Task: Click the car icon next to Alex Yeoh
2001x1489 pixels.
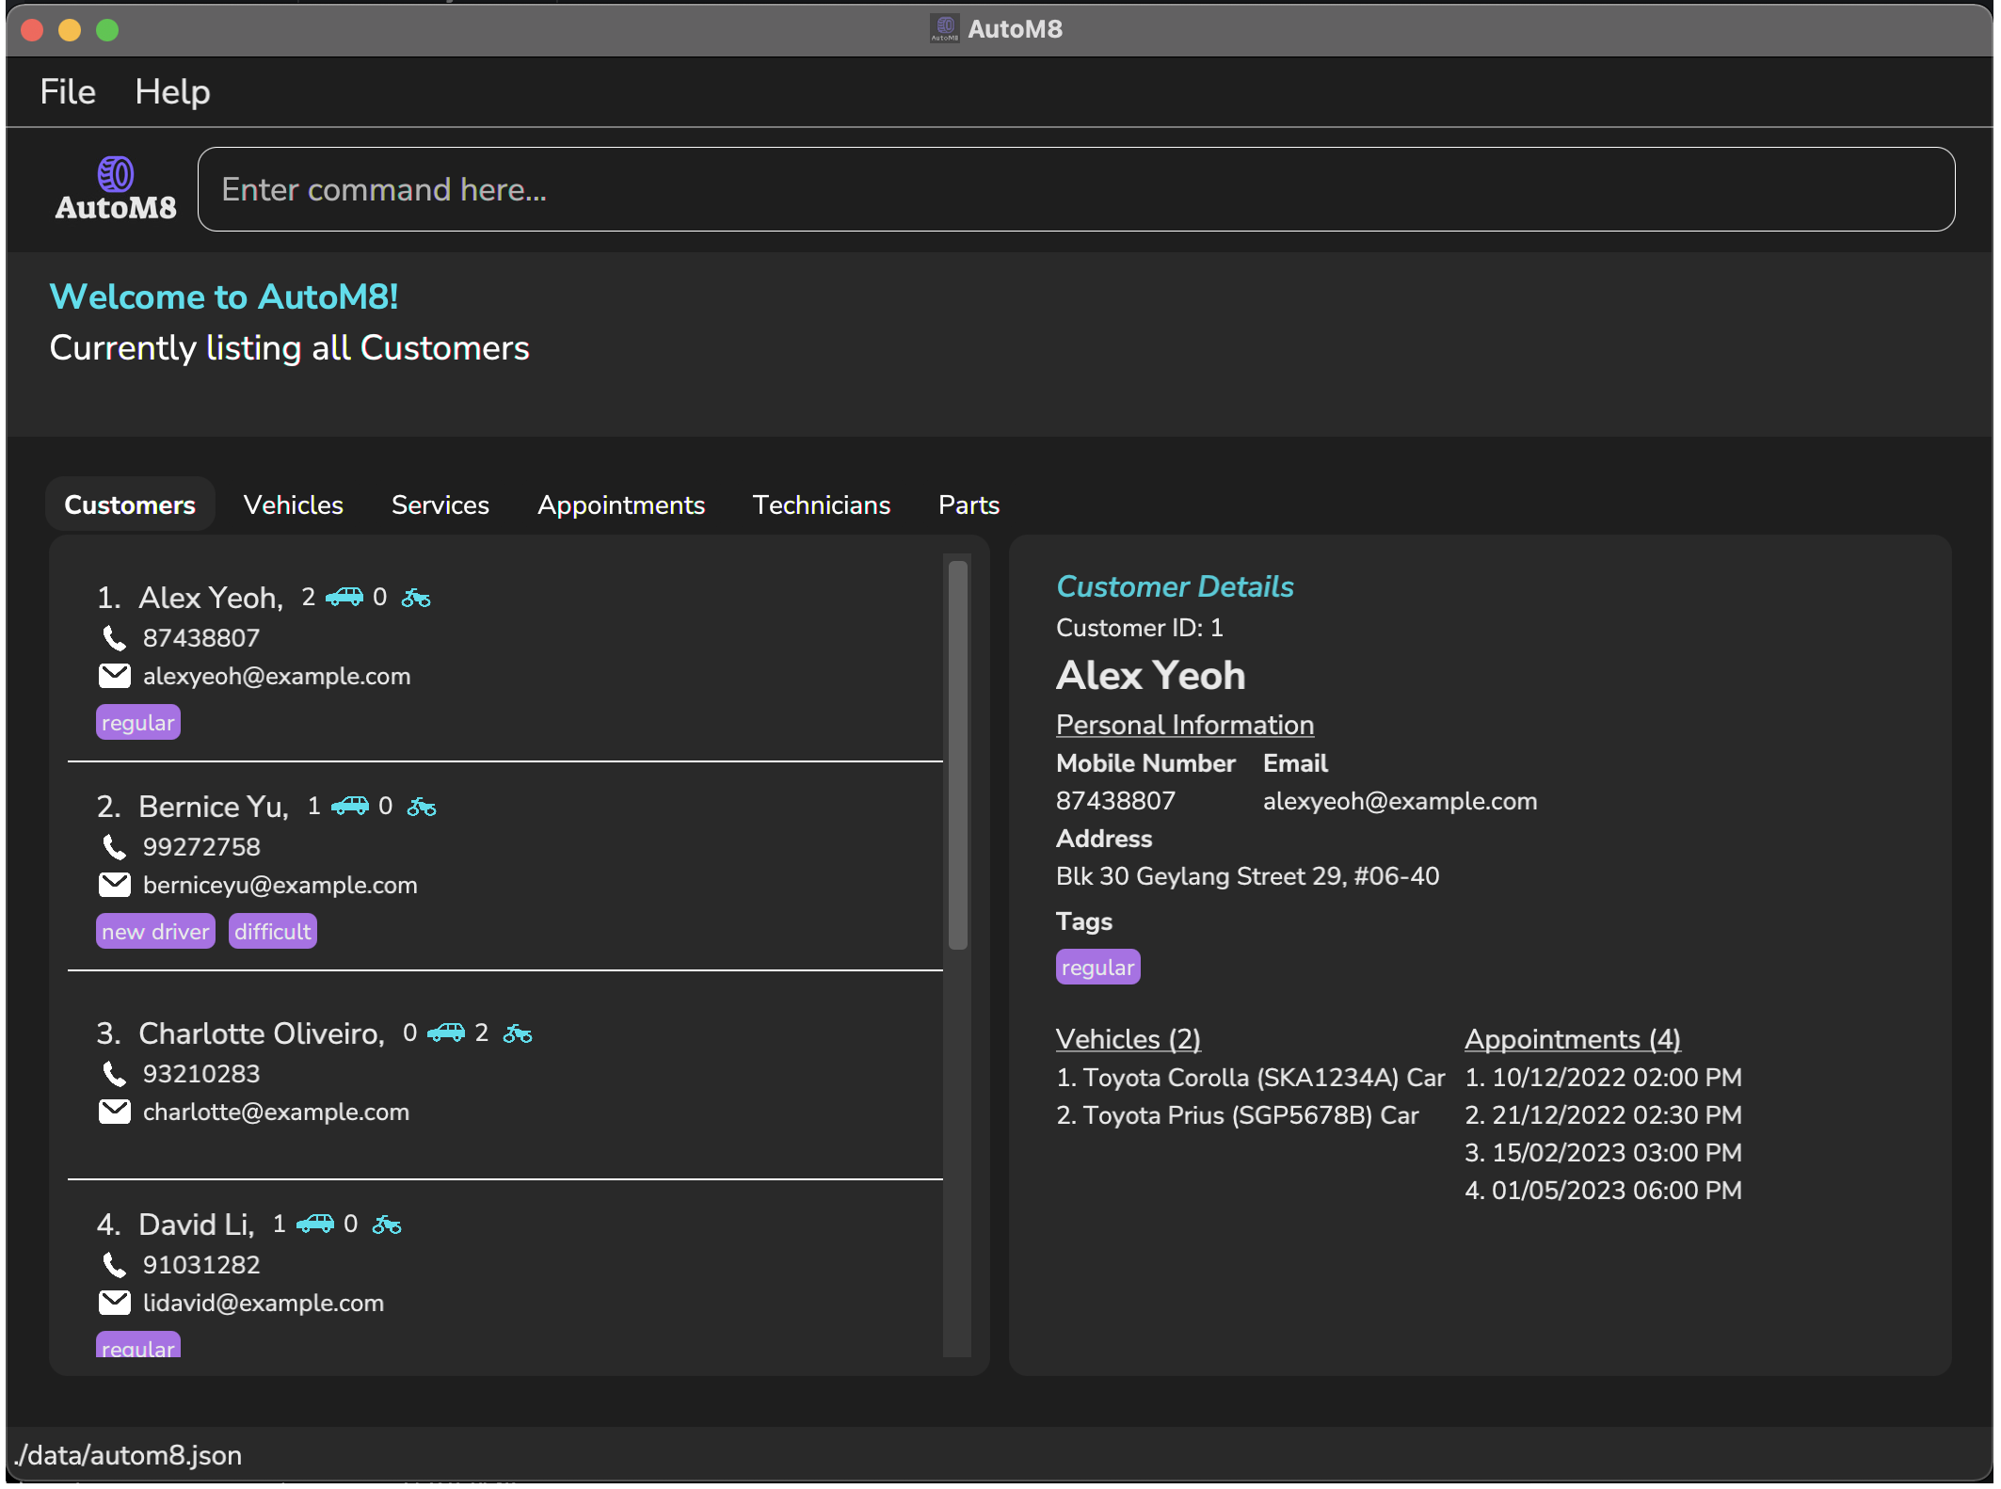Action: 344,597
